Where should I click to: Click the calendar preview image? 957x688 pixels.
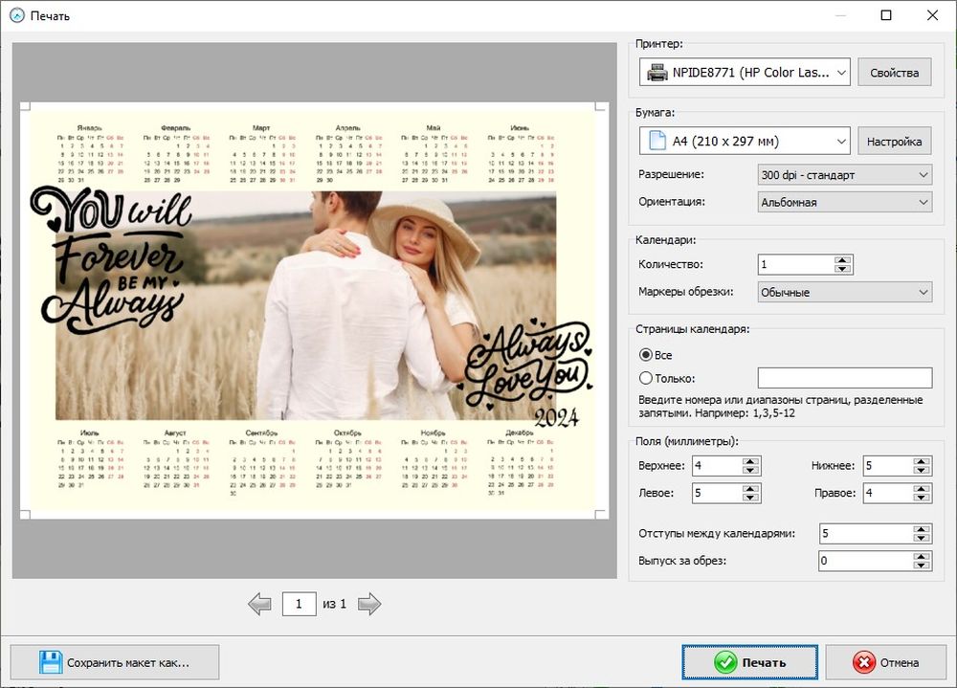tap(313, 310)
